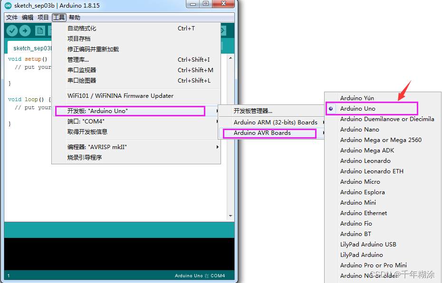Choose the Arduino Ethernet board
The height and width of the screenshot is (283, 442).
click(383, 213)
